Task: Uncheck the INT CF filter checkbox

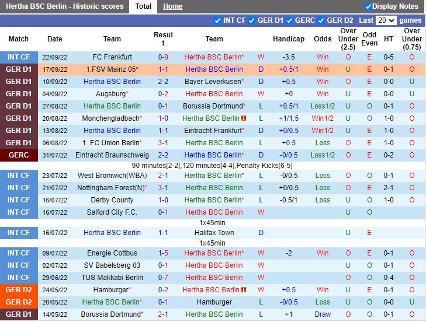Action: (217, 20)
